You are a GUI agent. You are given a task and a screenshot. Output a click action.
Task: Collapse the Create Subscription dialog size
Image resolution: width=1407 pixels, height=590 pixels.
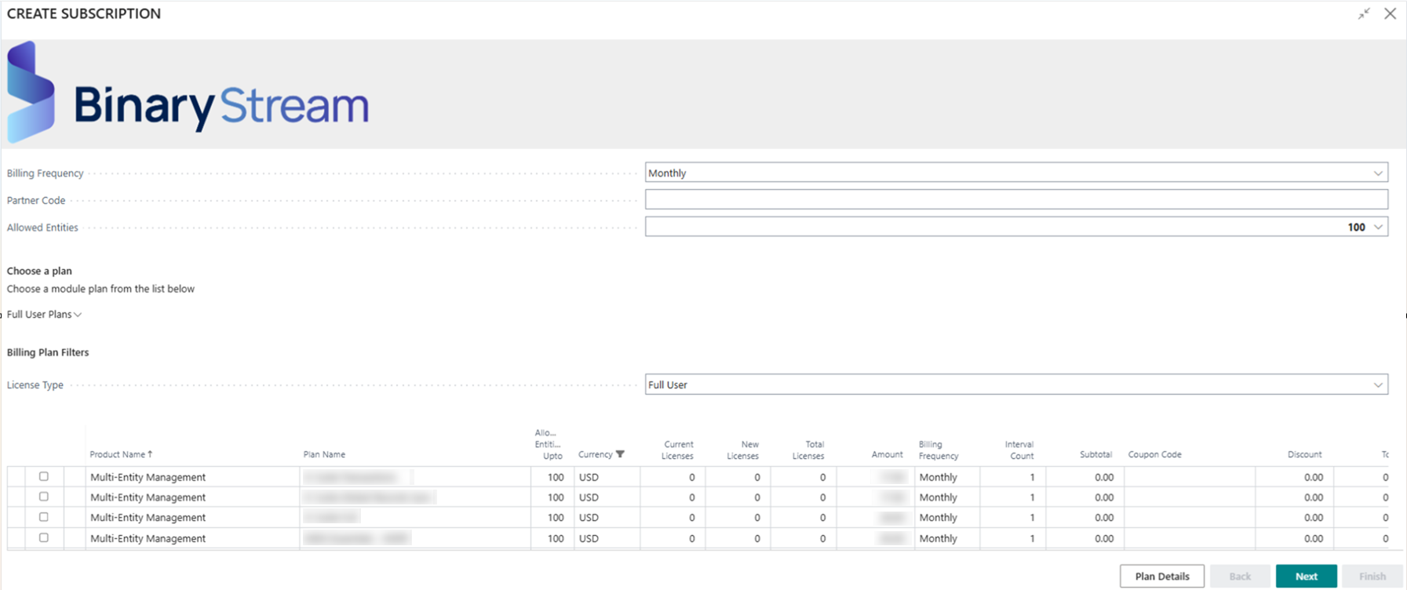tap(1364, 13)
